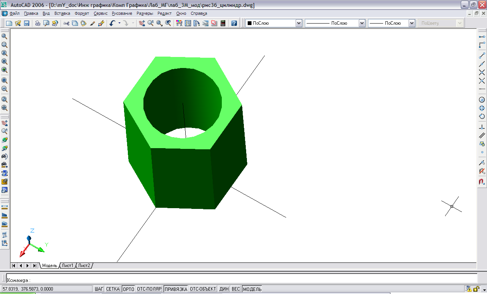Screen dimensions: 487x294
Task: Open the color ПоСлою dropdown
Action: click(274, 23)
